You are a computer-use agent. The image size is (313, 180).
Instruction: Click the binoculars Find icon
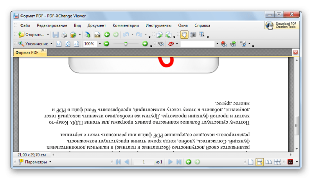161,44
